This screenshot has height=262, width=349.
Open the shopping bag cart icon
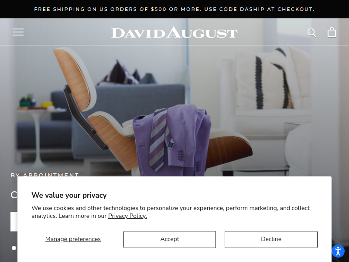(332, 32)
